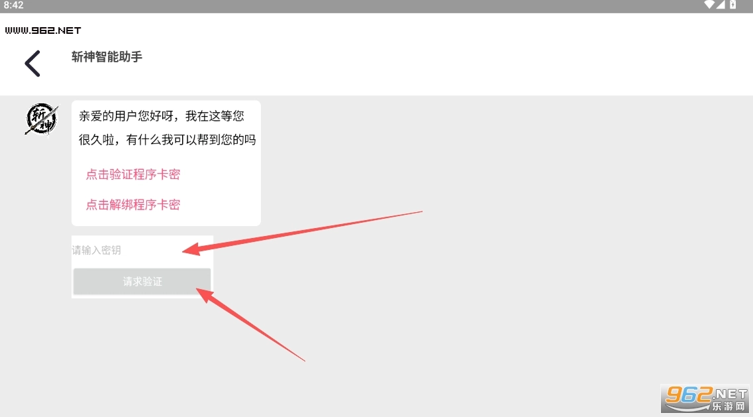Tap the white header bar beside the title
This screenshot has height=417, width=753.
(432, 58)
